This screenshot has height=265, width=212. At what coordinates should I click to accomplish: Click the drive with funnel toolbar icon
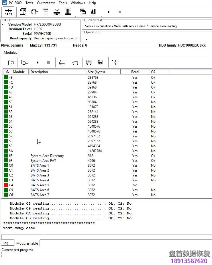(35, 12)
